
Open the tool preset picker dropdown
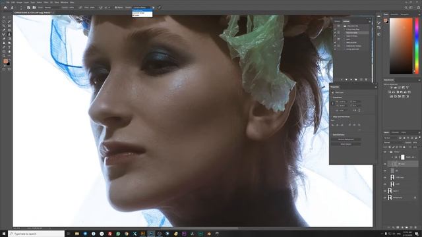click(x=13, y=7)
